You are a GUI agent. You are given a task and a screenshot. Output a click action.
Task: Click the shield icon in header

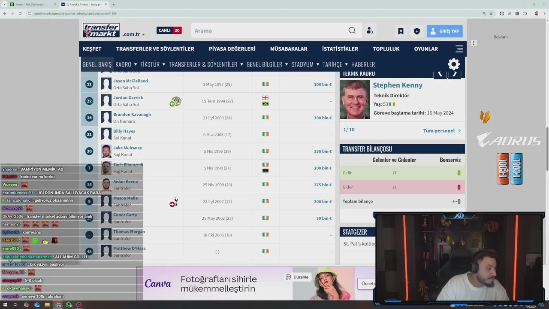click(416, 31)
